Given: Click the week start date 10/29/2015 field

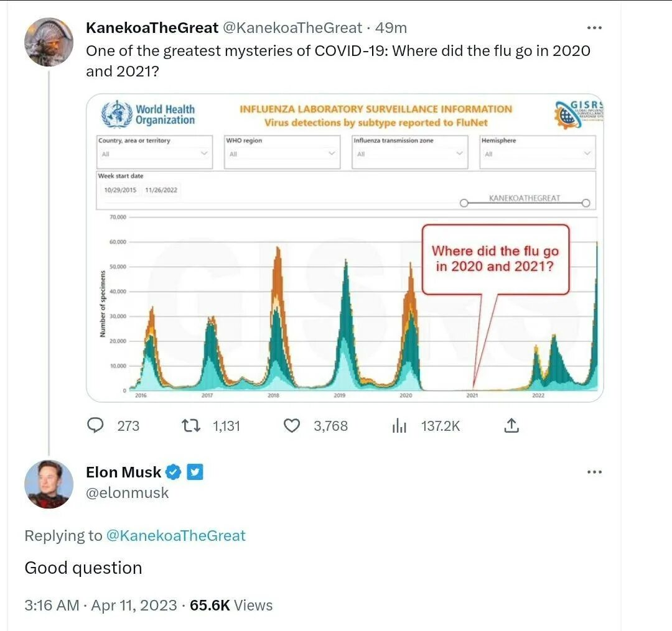Looking at the screenshot, I should click(x=121, y=190).
